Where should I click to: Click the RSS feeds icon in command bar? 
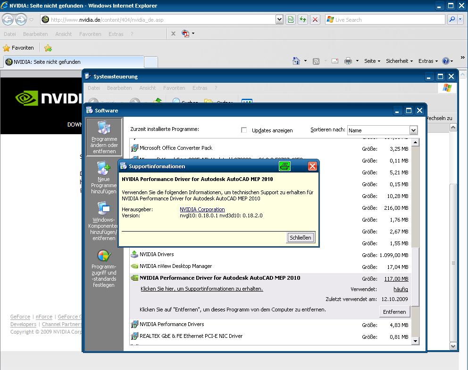click(316, 61)
